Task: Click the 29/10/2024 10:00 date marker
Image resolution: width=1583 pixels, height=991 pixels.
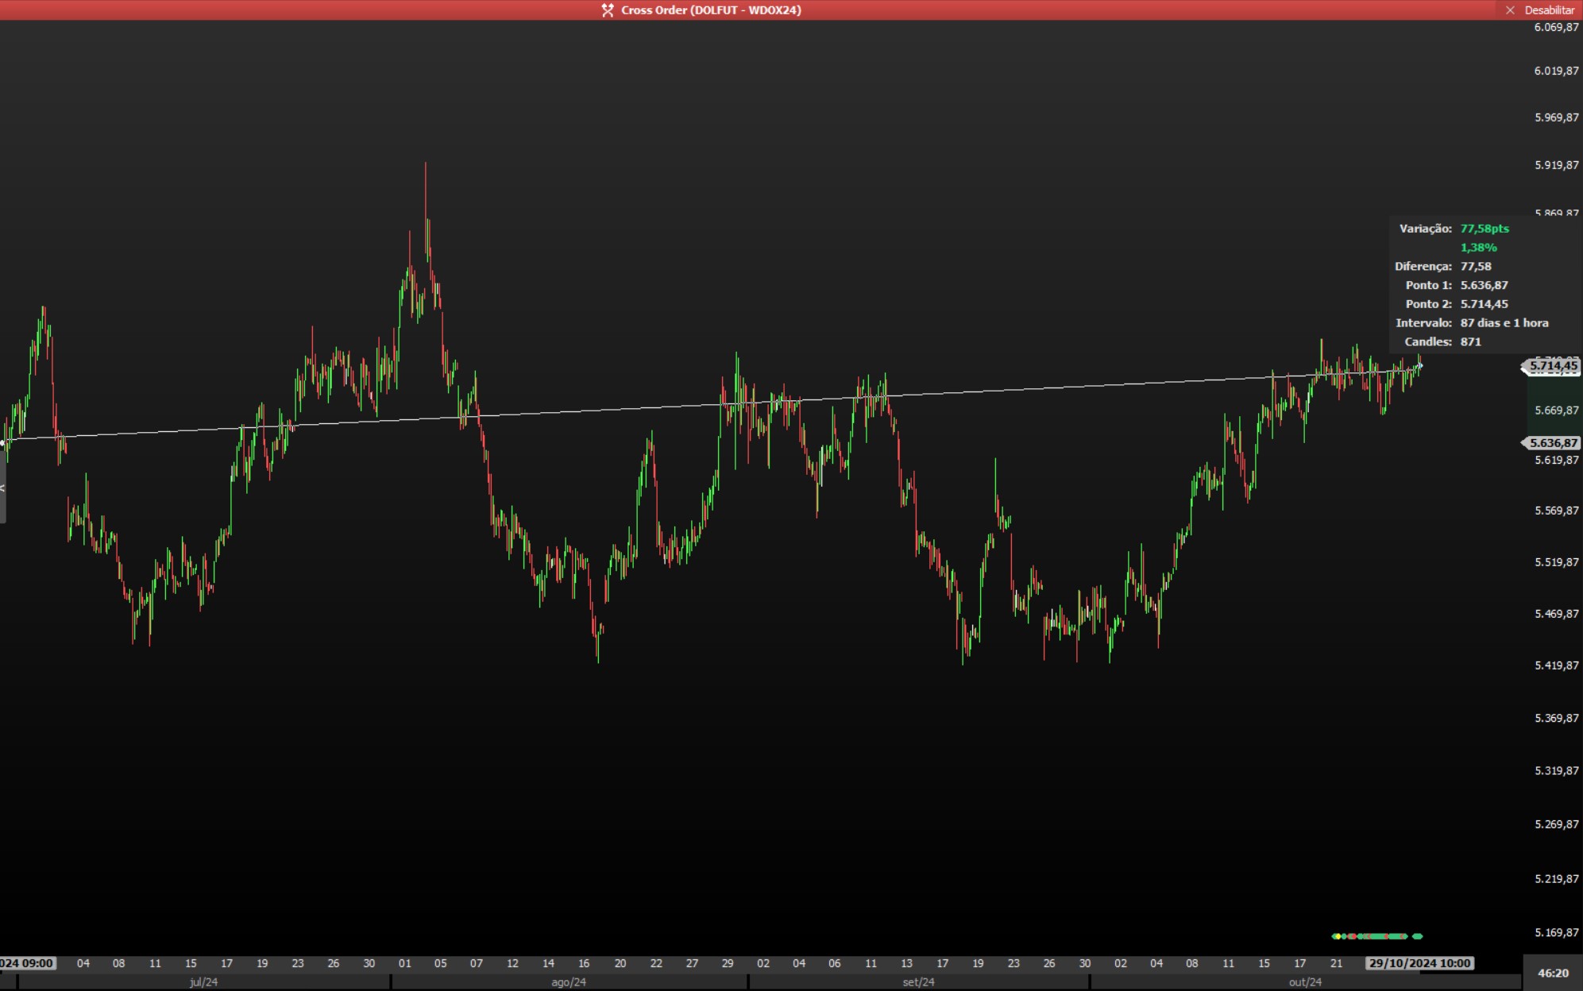Action: (x=1419, y=963)
